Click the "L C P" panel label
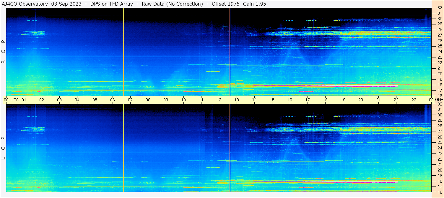Viewport: 444px width, 198px height. tap(4, 148)
